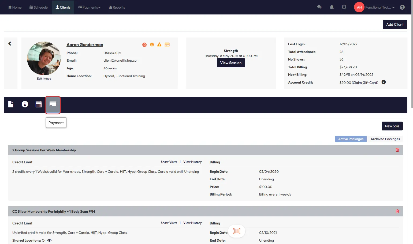Click the help question mark icon

pyautogui.click(x=402, y=7)
